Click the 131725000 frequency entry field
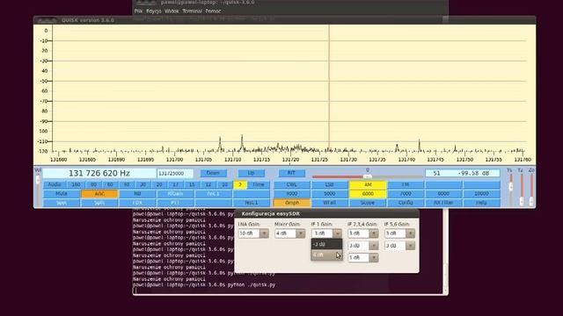This screenshot has width=563, height=316. pyautogui.click(x=175, y=174)
